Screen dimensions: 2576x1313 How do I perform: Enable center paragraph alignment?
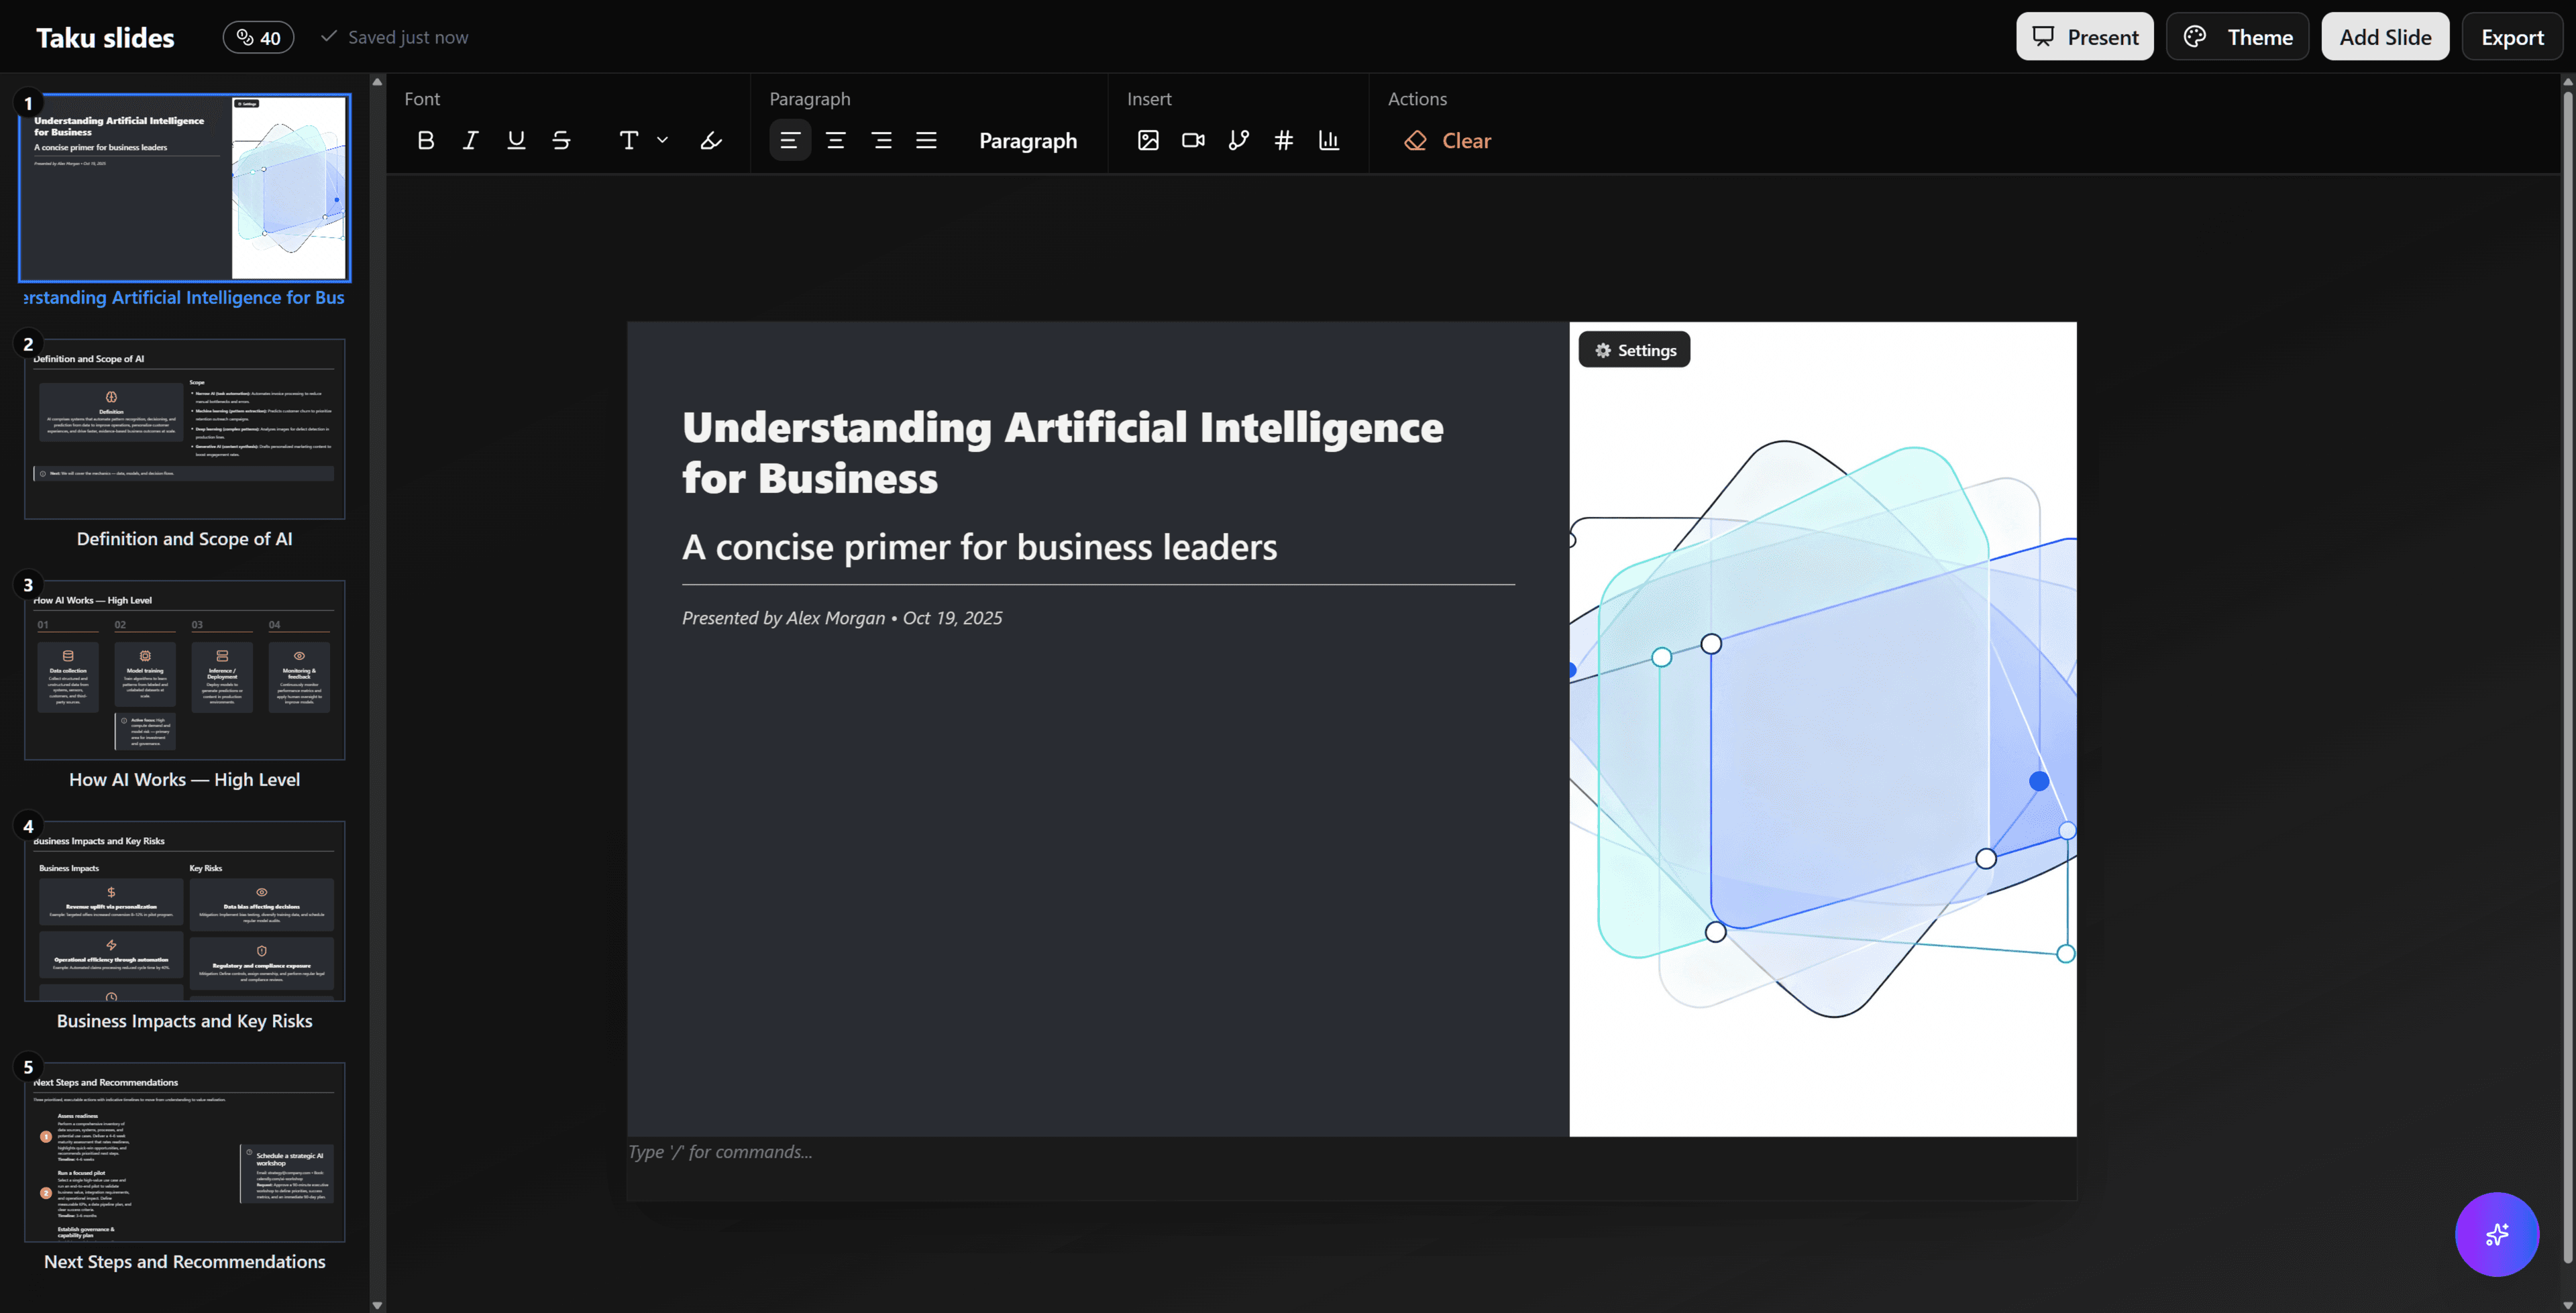836,140
